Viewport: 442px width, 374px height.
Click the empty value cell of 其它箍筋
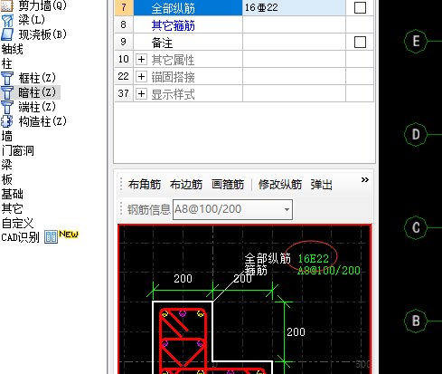pyautogui.click(x=294, y=24)
